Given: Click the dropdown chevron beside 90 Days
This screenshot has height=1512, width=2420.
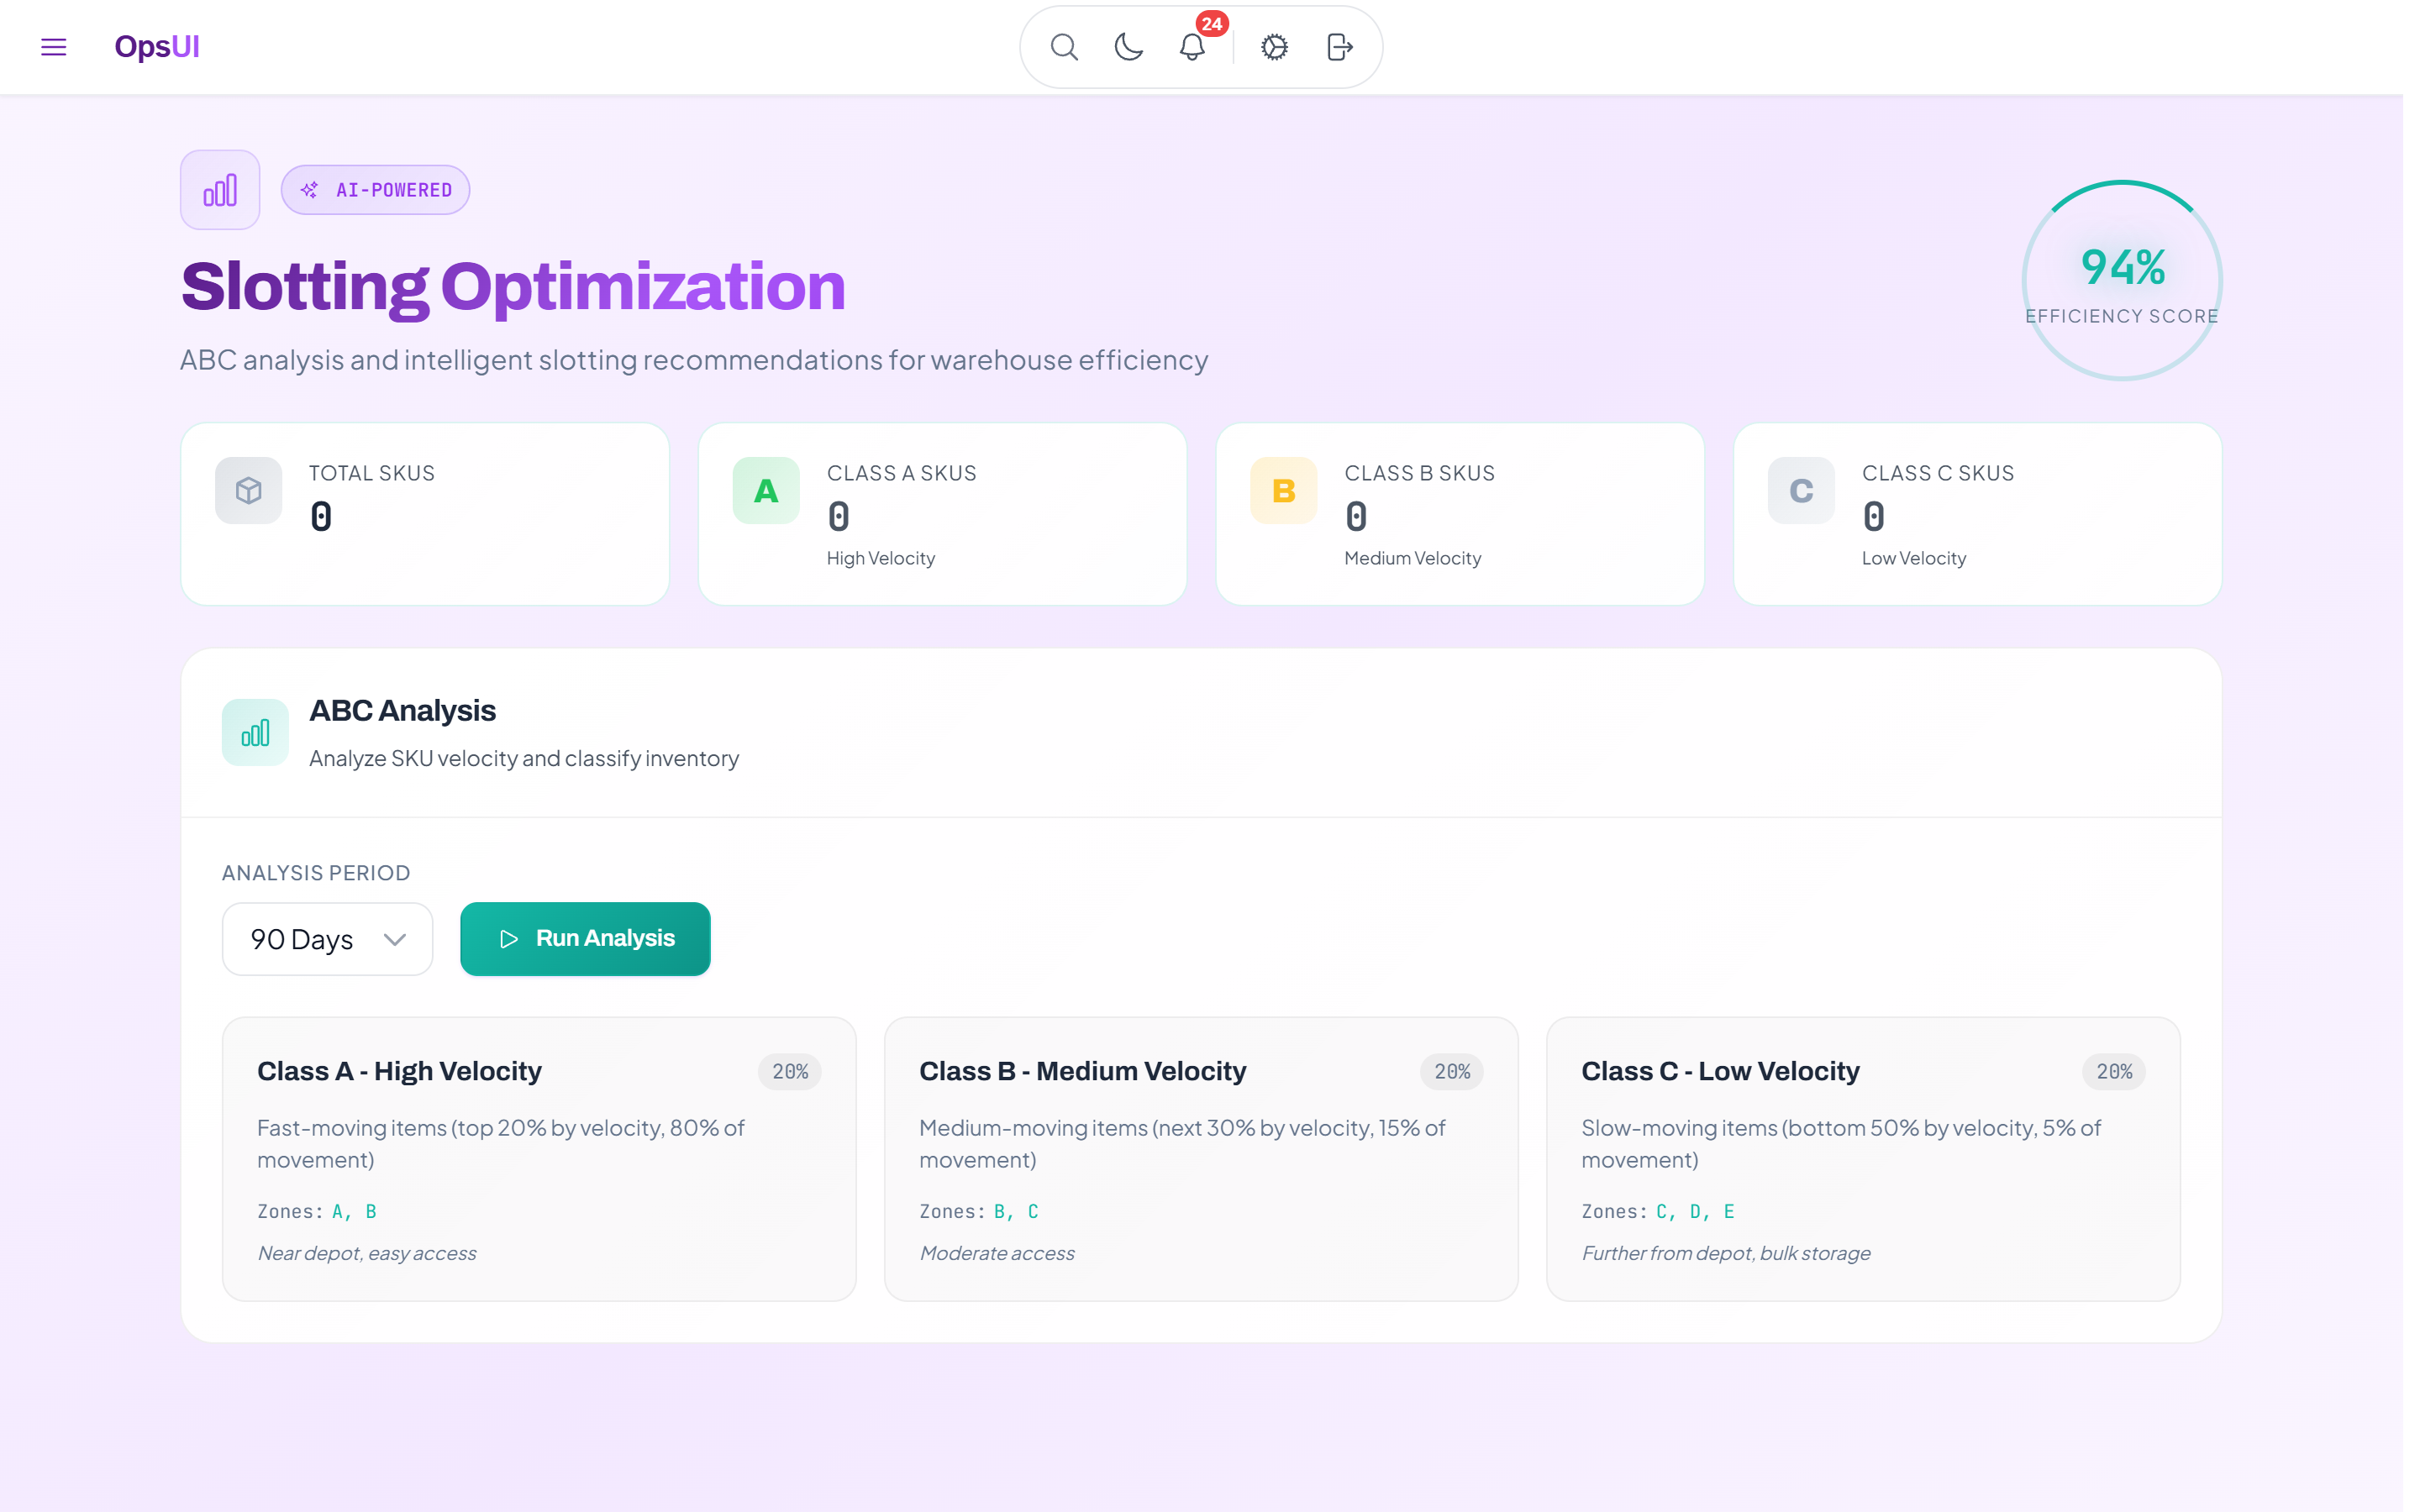Looking at the screenshot, I should tap(395, 940).
